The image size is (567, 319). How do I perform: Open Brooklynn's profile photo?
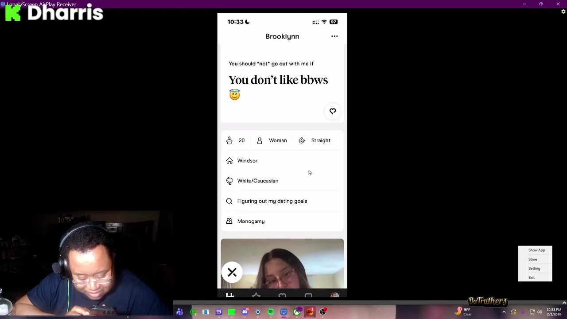[x=282, y=264]
